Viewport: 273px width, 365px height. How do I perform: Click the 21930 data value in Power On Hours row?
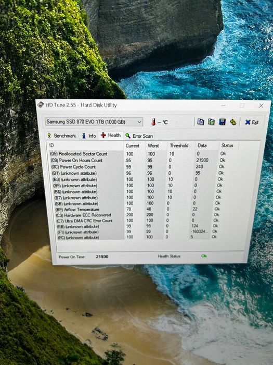click(x=202, y=160)
